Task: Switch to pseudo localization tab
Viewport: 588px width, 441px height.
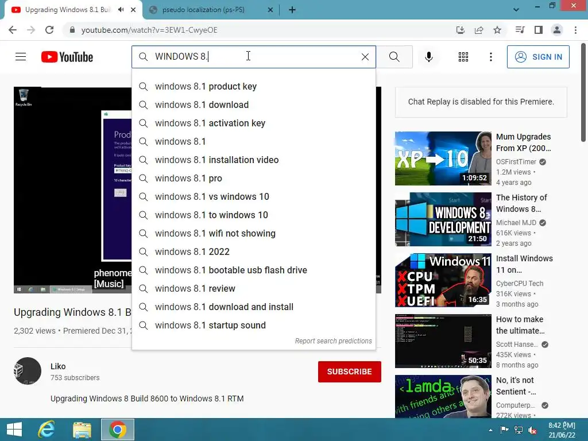Action: 203,10
